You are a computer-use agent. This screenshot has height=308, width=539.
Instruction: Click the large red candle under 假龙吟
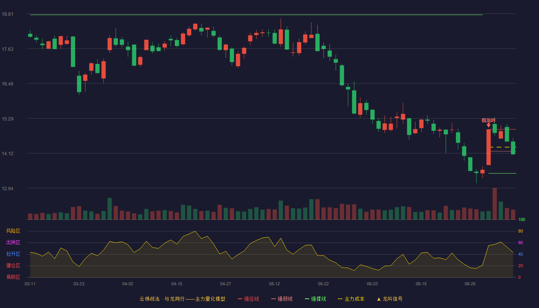point(489,147)
